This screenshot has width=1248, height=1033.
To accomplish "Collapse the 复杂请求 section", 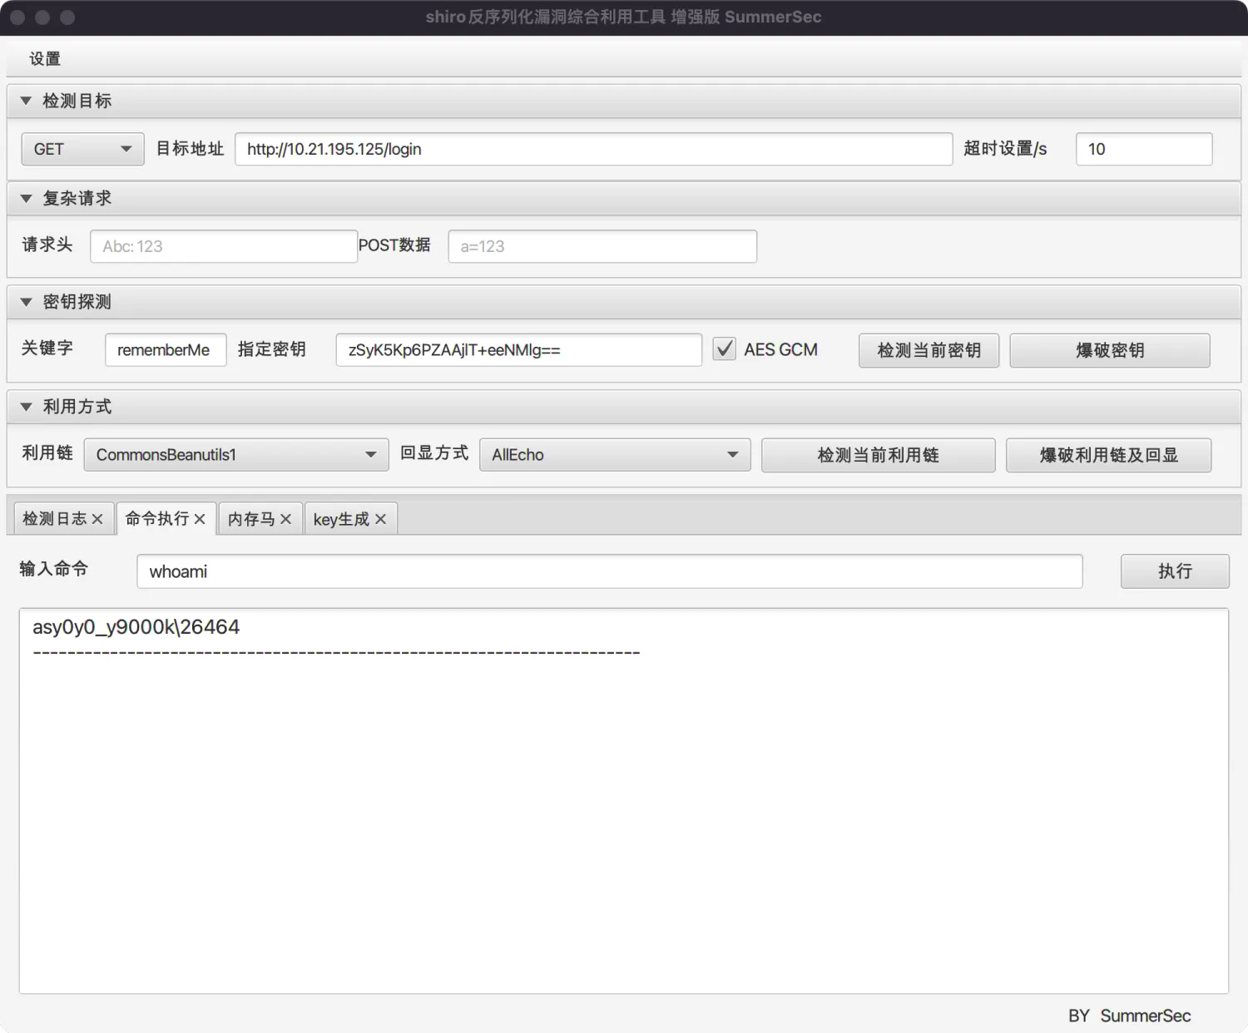I will [26, 199].
